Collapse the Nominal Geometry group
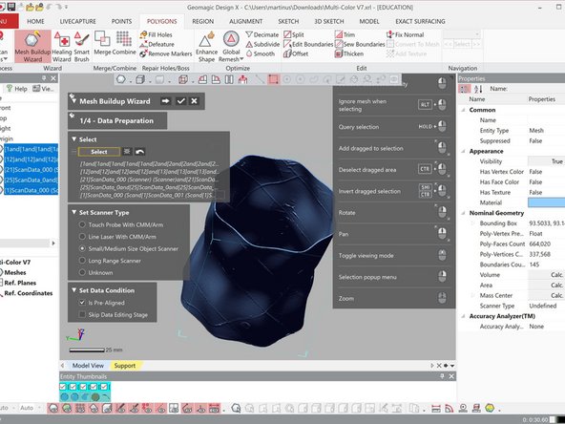This screenshot has height=424, width=565. point(464,213)
